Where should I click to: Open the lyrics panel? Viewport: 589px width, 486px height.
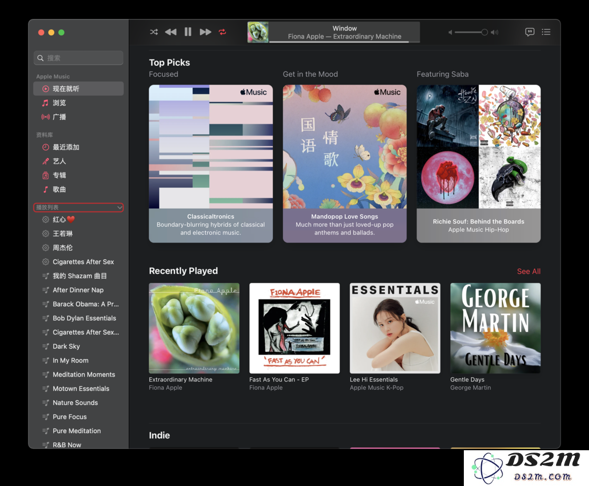point(530,32)
